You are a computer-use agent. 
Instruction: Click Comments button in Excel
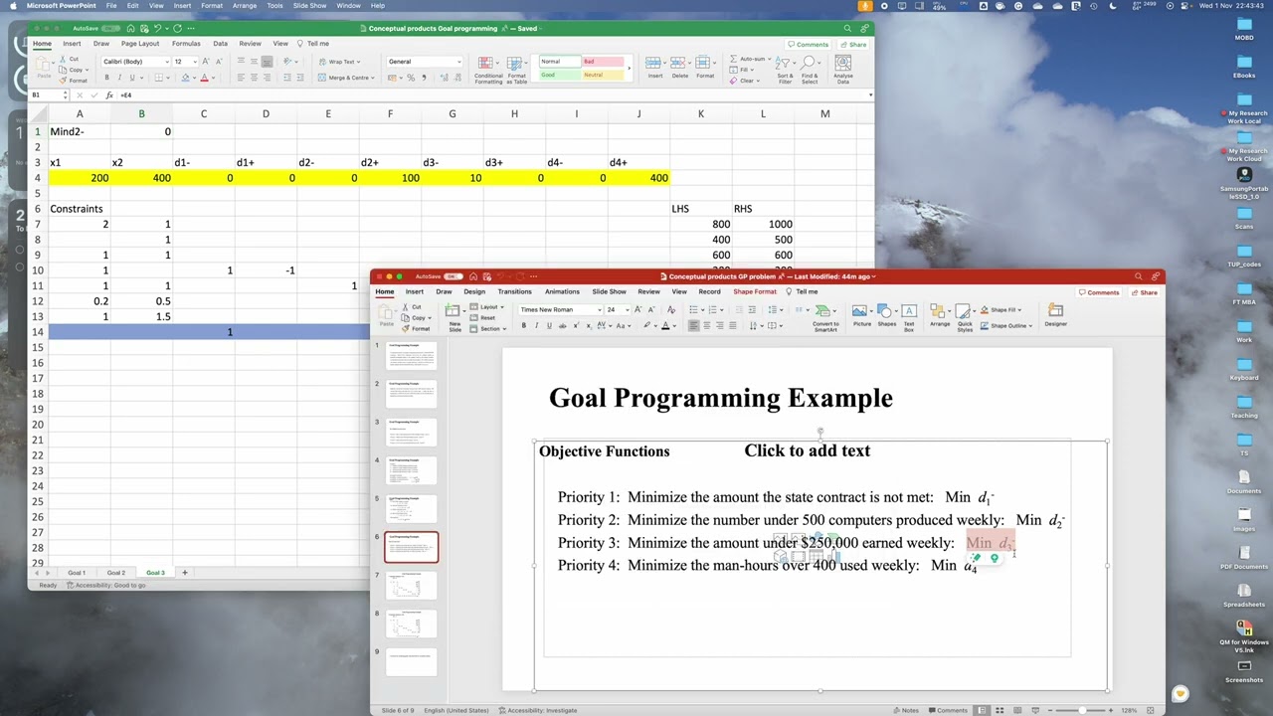click(x=808, y=45)
